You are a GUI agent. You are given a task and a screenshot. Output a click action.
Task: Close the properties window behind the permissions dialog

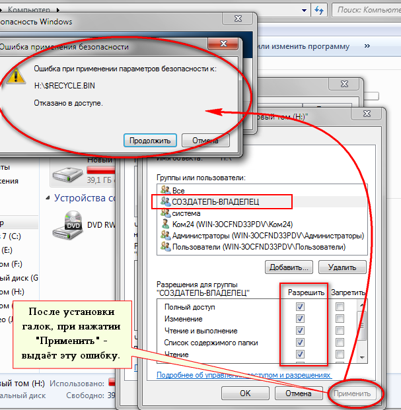pos(344,84)
